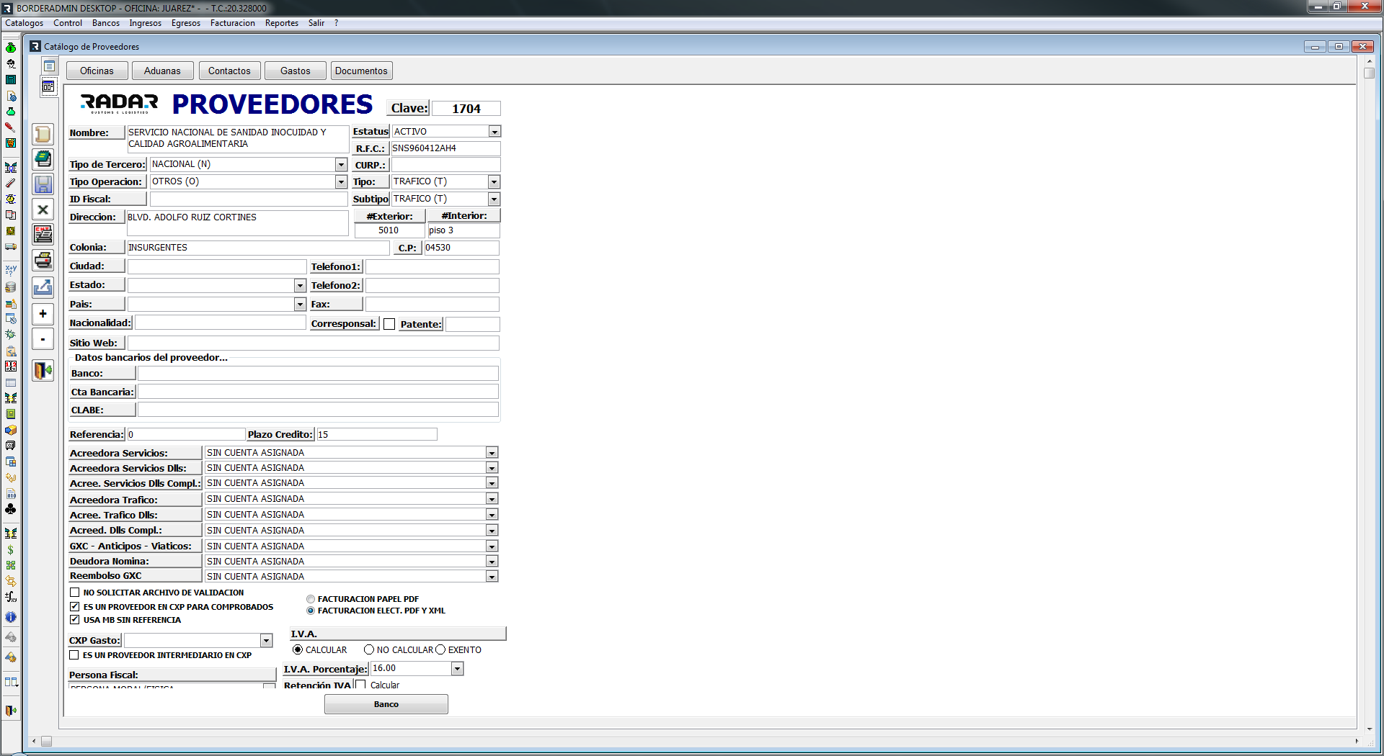Check ES UN PROVEEDOR INTERMEDIARIO EN CXP
This screenshot has width=1384, height=756.
click(x=74, y=654)
